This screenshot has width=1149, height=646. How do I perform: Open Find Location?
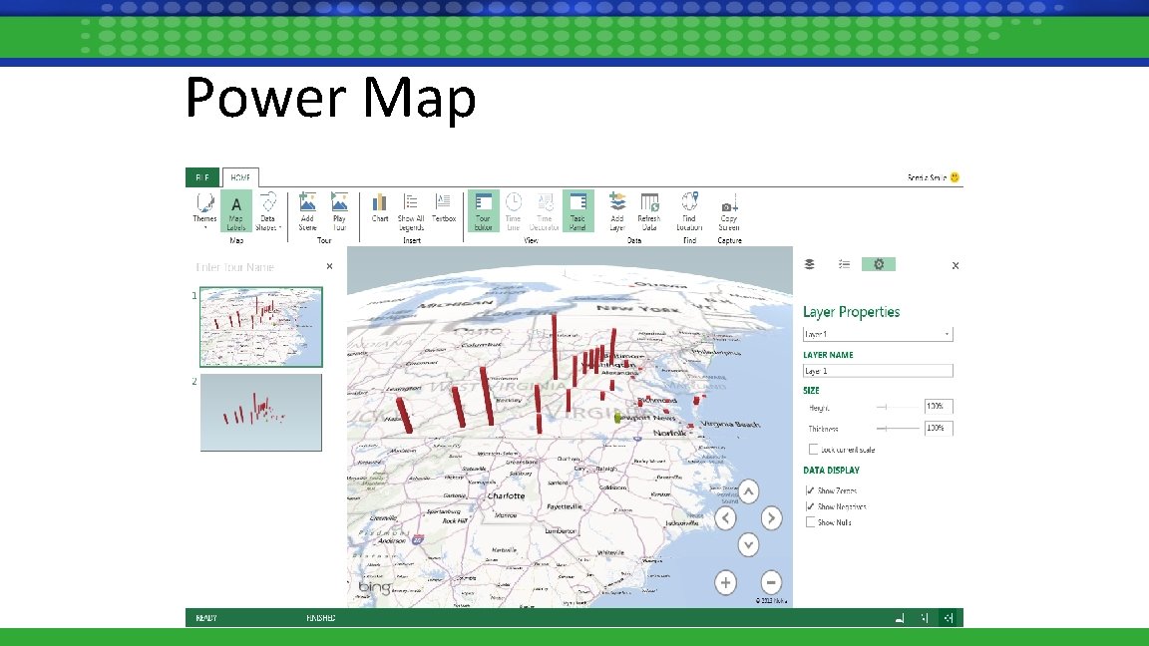pyautogui.click(x=689, y=211)
